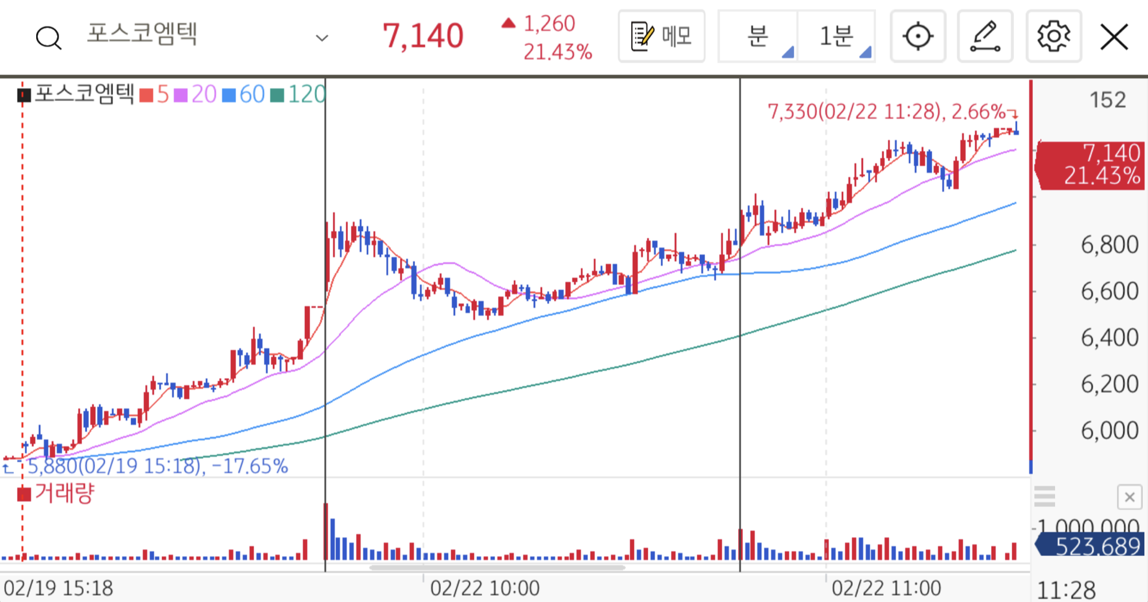Click the 21.43% change rate in header
Image resolution: width=1148 pixels, height=602 pixels.
click(x=557, y=52)
